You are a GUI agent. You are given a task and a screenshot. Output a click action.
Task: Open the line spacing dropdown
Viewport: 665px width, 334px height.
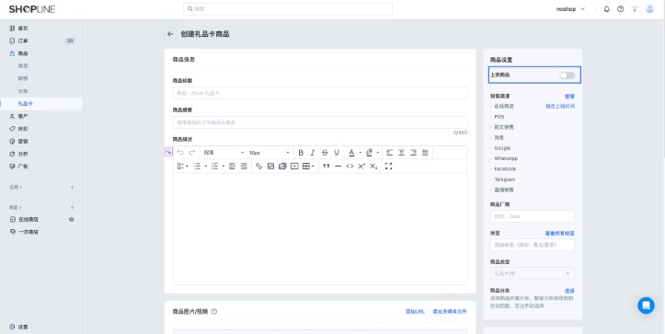(x=182, y=167)
